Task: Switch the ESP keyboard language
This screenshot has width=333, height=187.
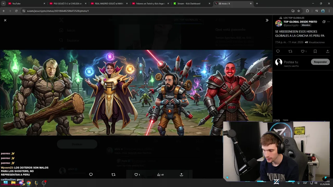Action: 305,183
